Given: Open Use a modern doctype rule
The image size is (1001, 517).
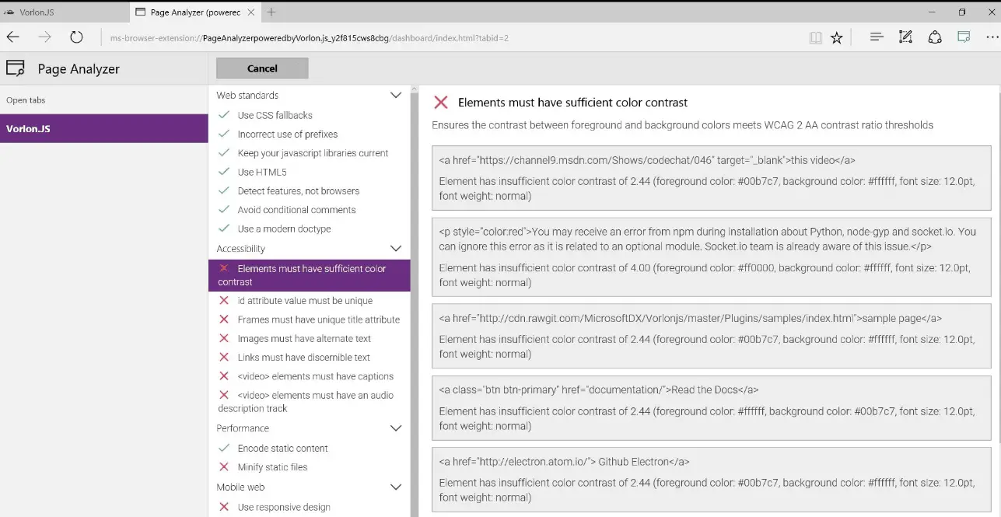Looking at the screenshot, I should click(284, 229).
